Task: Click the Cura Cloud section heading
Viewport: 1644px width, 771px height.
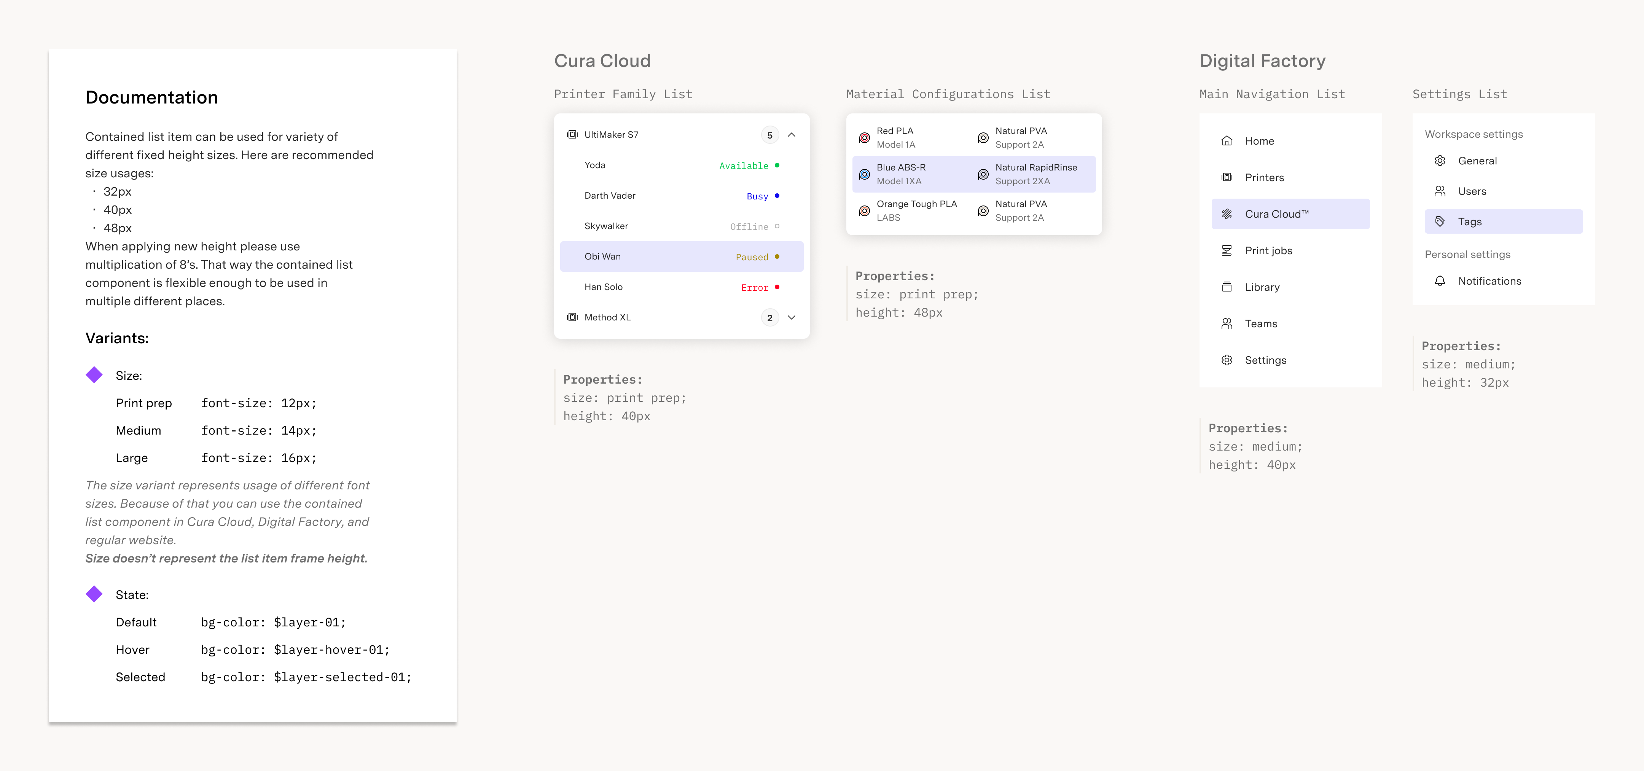Action: pyautogui.click(x=602, y=61)
